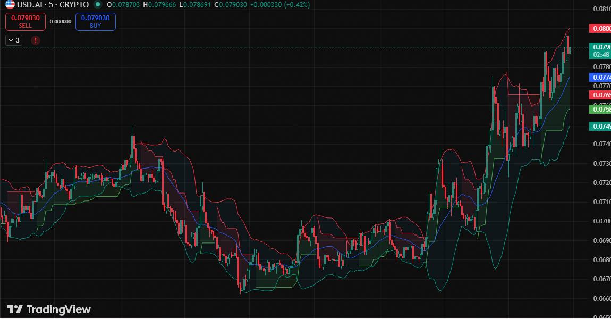Viewport: 611px width, 319px height.
Task: Select the C close value in legend
Action: (232, 5)
